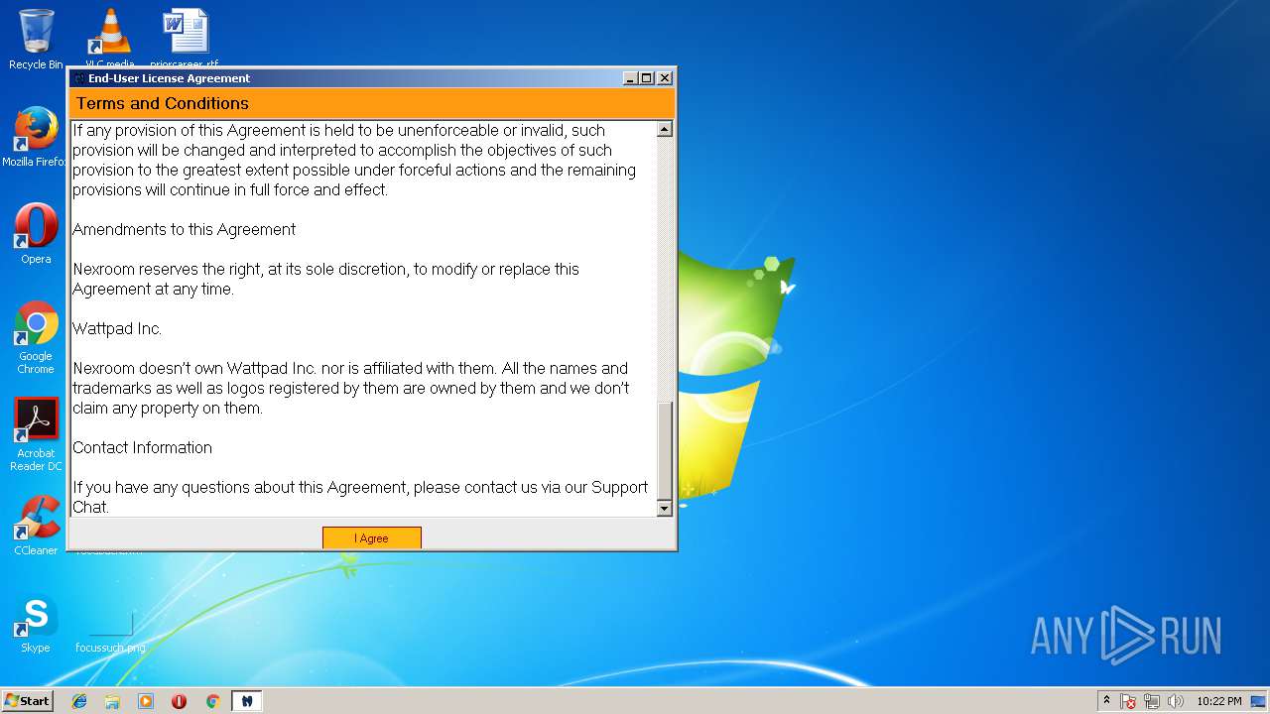Click the Nexroom app taskbar button
Image resolution: width=1270 pixels, height=714 pixels.
pos(247,701)
